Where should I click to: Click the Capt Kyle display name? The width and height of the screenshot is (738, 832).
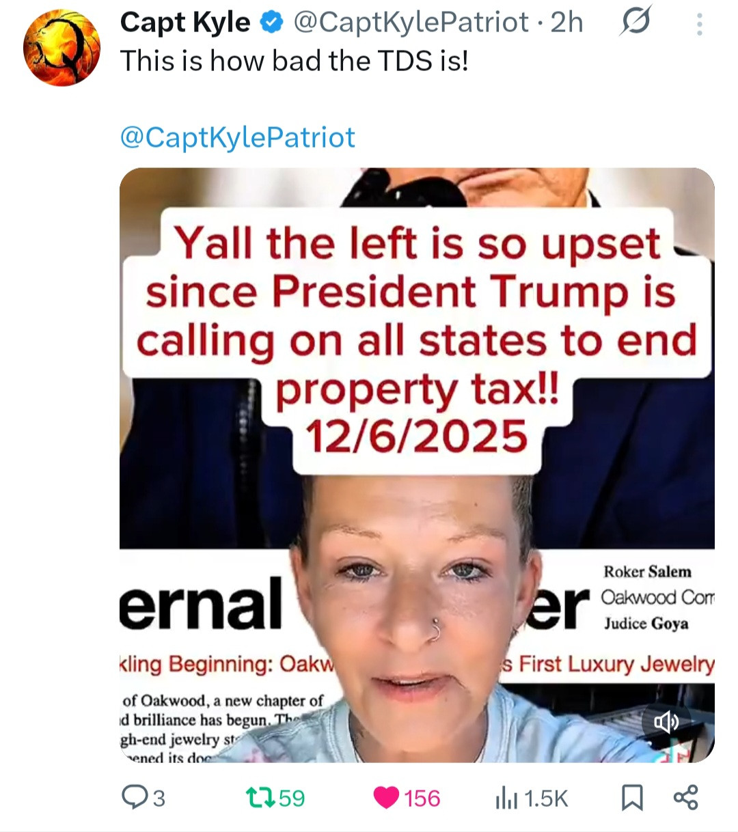tap(185, 23)
